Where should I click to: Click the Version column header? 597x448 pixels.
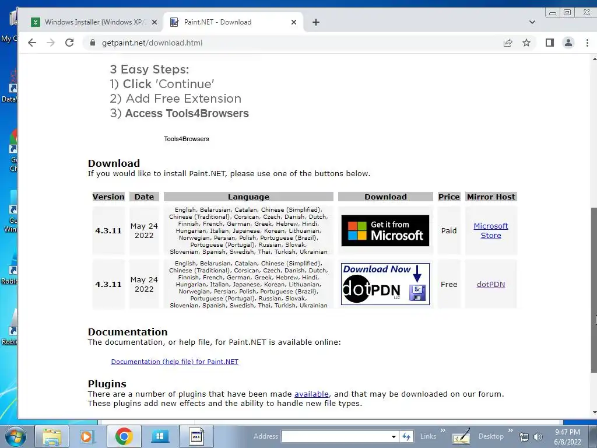click(108, 197)
